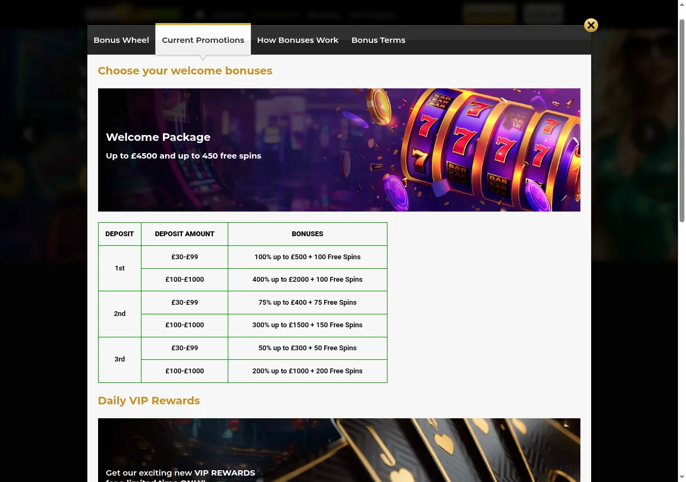Click the £30-£99 cell beside 75% bonus
The height and width of the screenshot is (482, 686).
click(184, 303)
